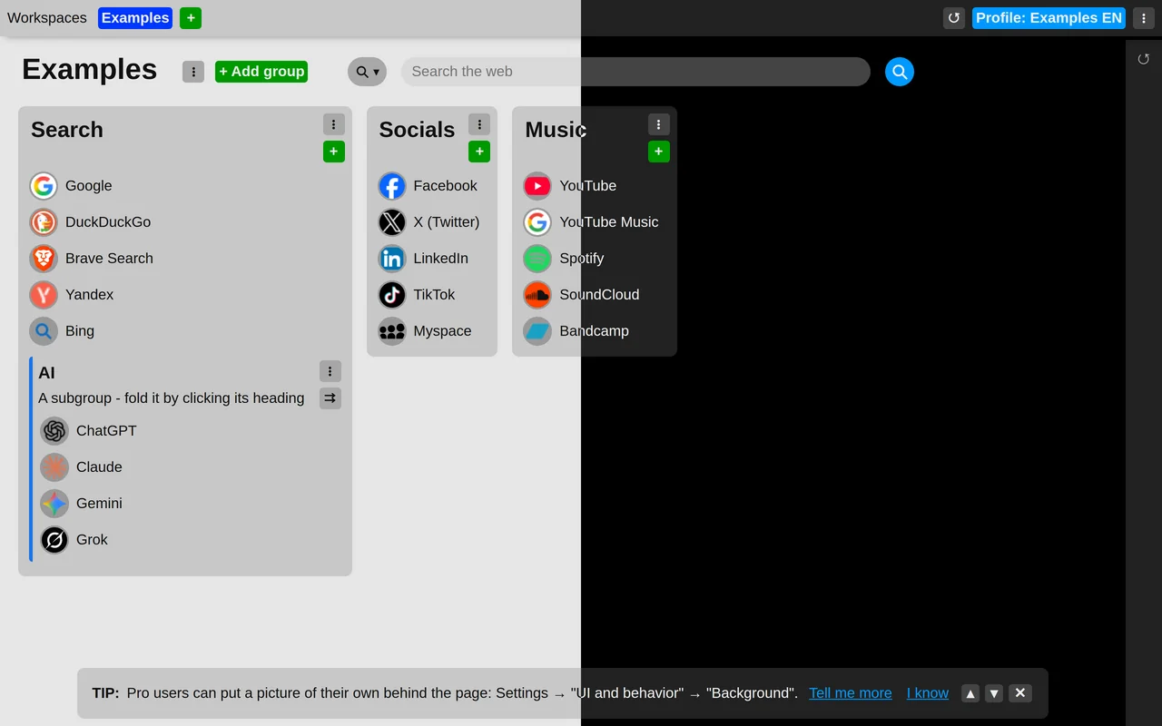Open the Profile: Examples EN menu
Image resolution: width=1162 pixels, height=726 pixels.
coord(1049,18)
